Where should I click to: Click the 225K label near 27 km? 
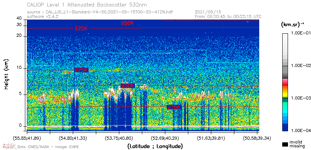81,28
